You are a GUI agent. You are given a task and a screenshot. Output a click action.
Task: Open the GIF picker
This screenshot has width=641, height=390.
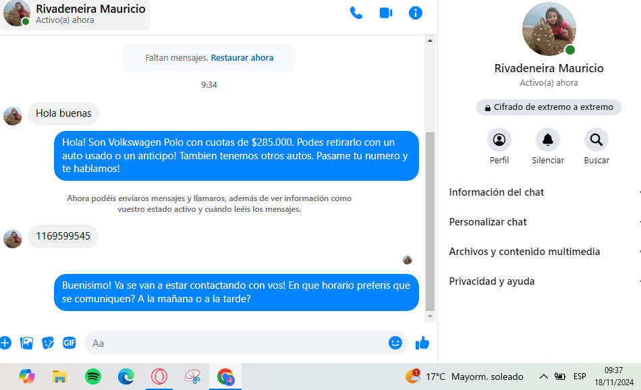pos(69,343)
